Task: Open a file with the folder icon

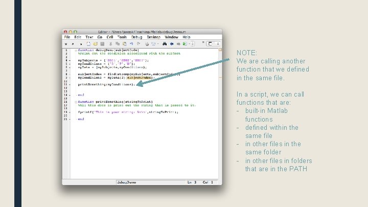Action: [x=95, y=44]
